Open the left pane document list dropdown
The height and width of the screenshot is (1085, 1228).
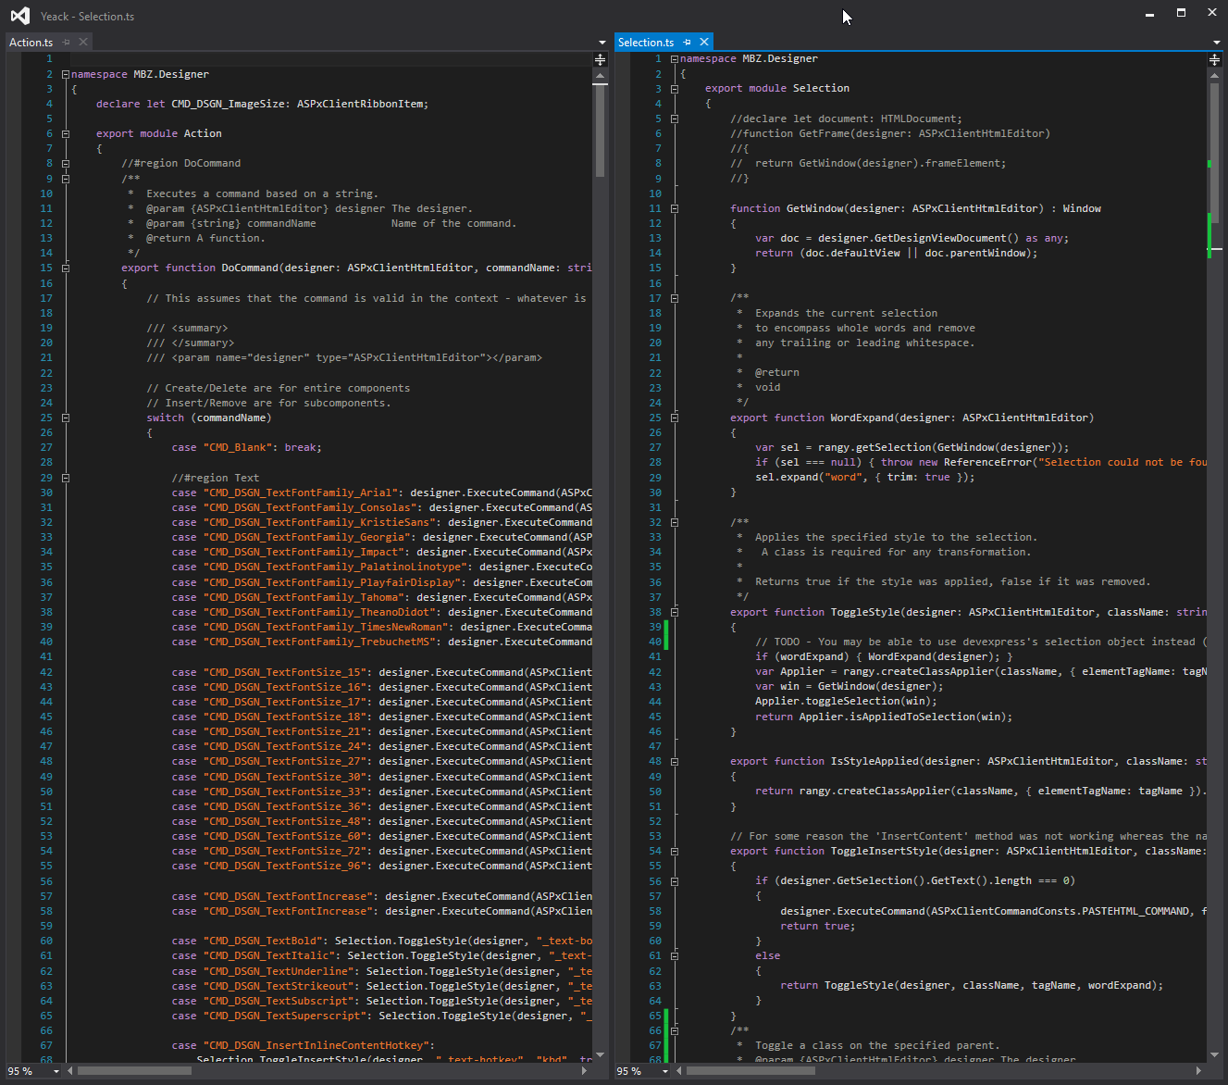602,43
